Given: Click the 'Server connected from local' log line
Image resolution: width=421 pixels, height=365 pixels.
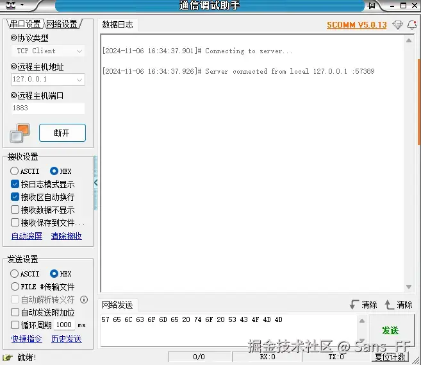Looking at the screenshot, I should [238, 71].
